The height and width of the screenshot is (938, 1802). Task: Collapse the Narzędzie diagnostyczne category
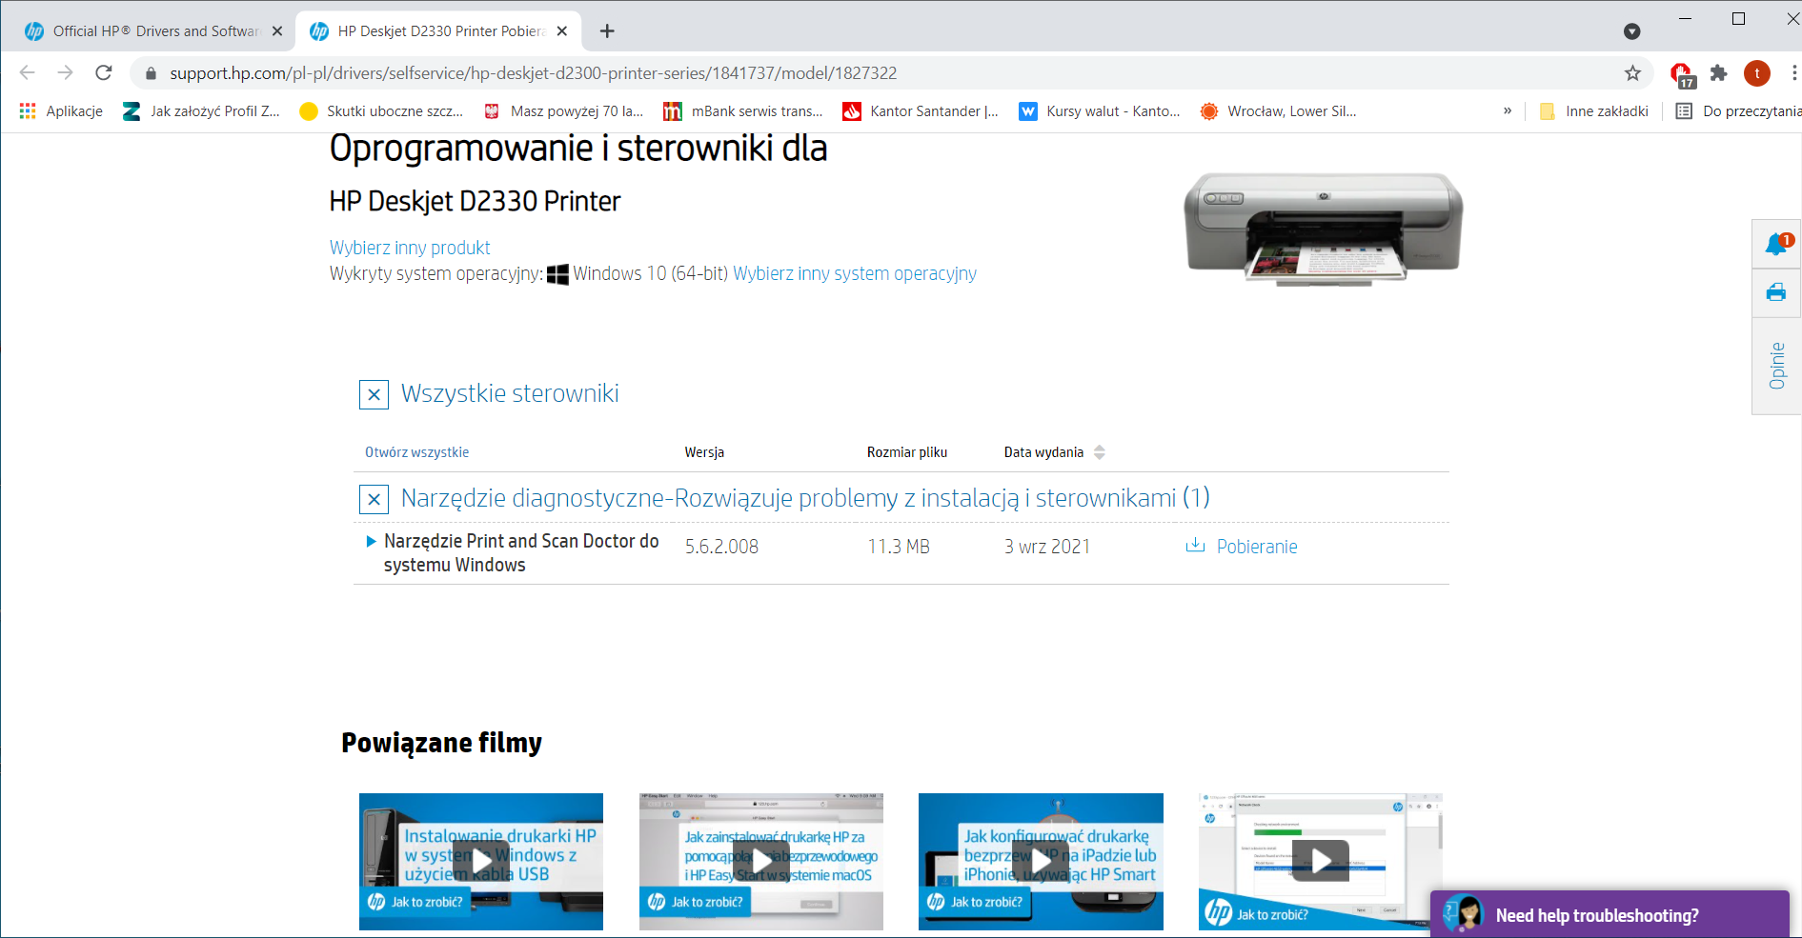374,499
